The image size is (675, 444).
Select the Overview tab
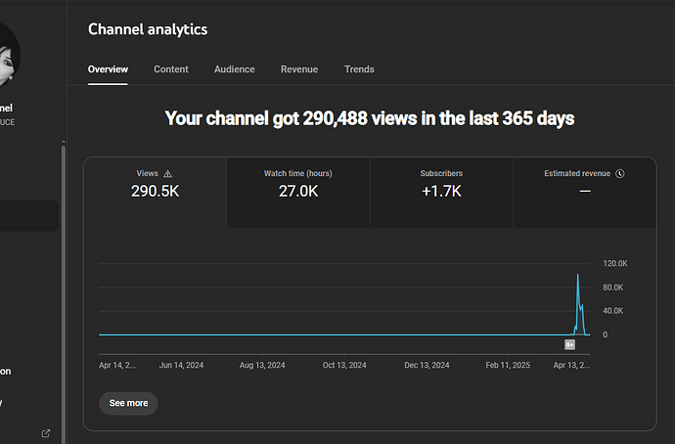pyautogui.click(x=108, y=69)
